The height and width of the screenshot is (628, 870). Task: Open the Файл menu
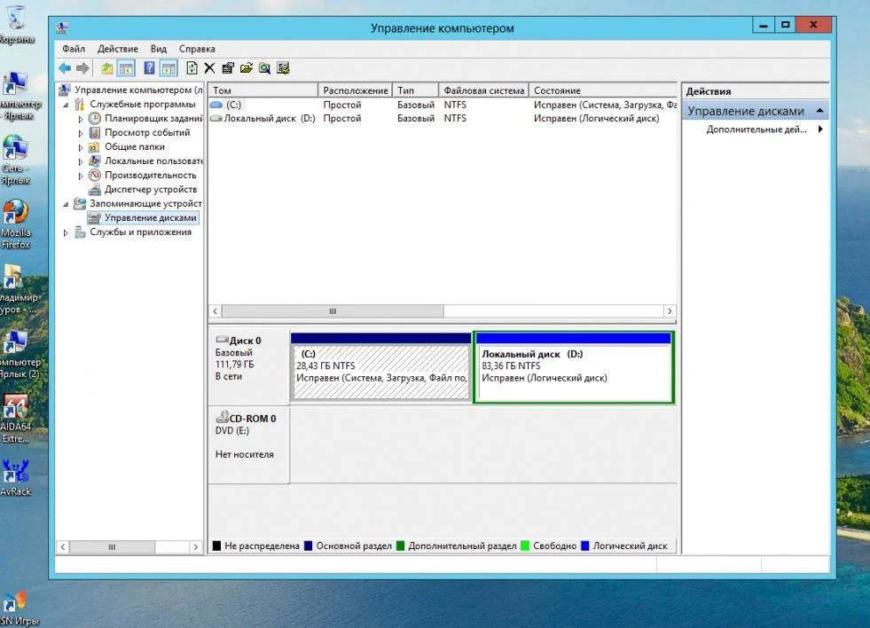[74, 49]
